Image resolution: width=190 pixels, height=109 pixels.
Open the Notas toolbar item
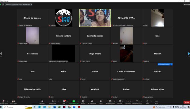tap(147, 102)
